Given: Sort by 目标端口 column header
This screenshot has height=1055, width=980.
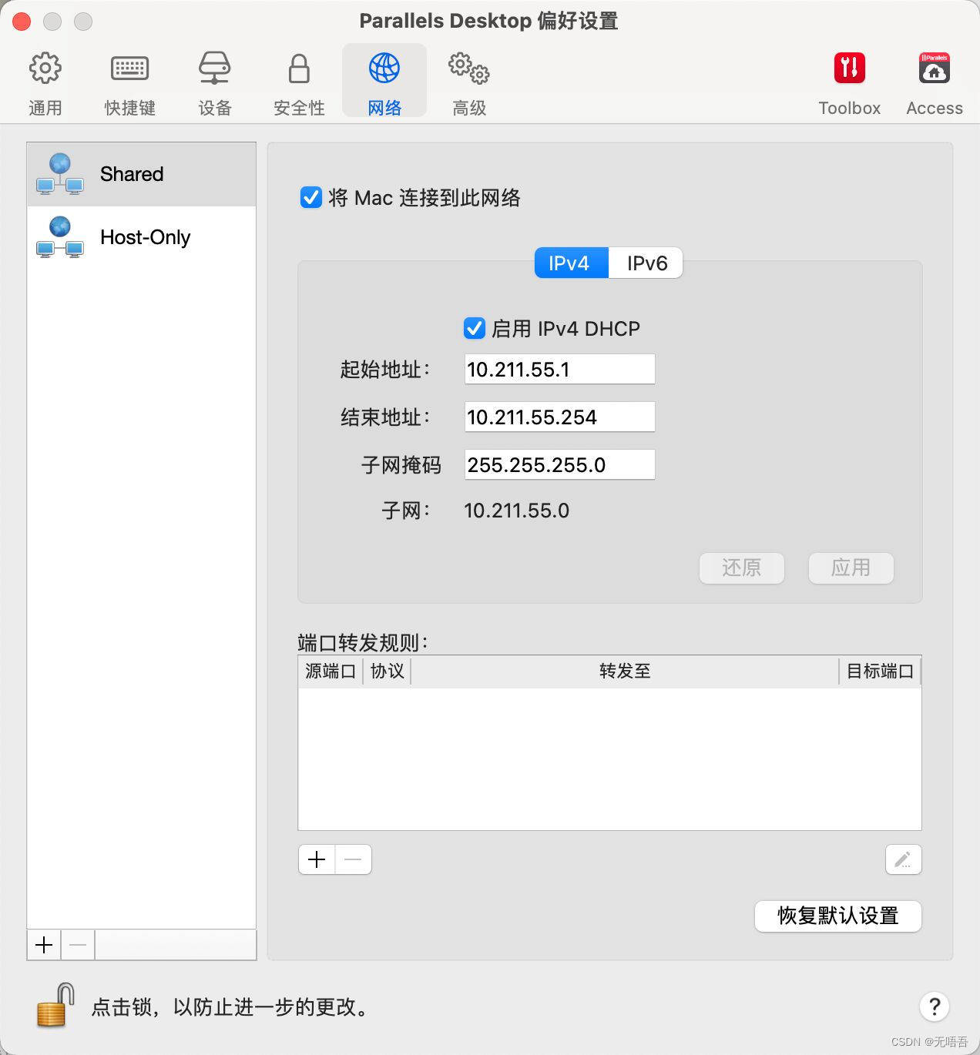Looking at the screenshot, I should point(880,671).
